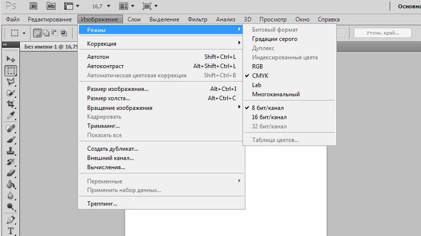Open the Справка menu
Screen dimensions: 421x236
(x=328, y=19)
